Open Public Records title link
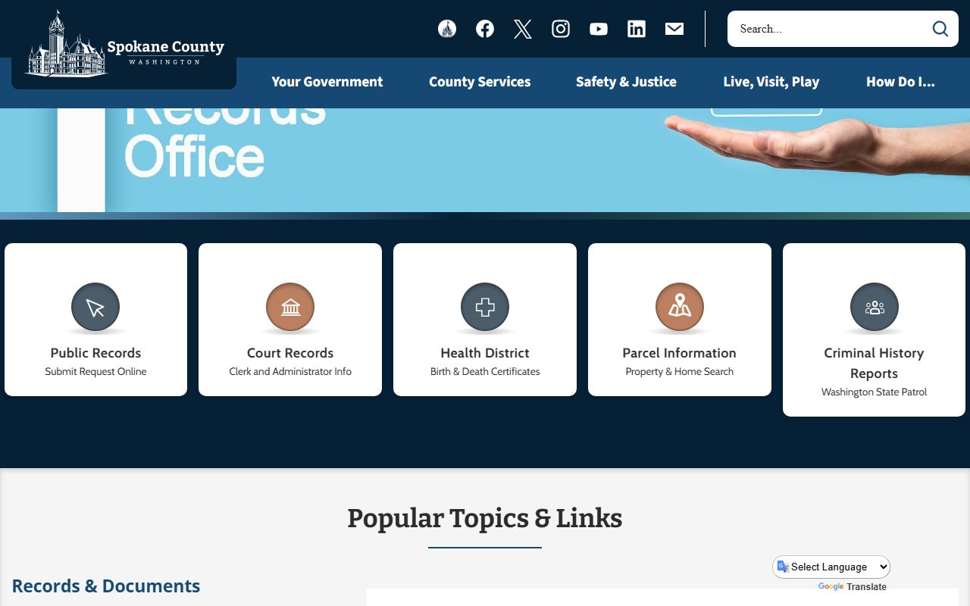 (95, 353)
